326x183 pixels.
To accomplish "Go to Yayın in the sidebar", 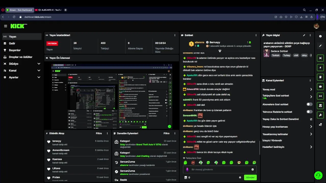I will 22,37.
